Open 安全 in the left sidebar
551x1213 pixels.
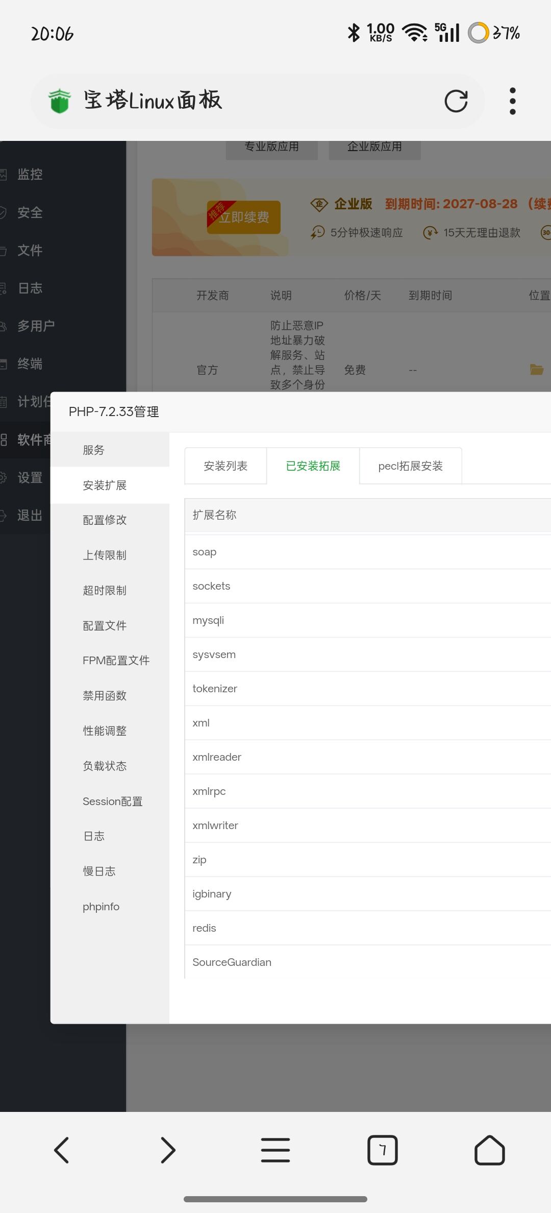tap(30, 212)
